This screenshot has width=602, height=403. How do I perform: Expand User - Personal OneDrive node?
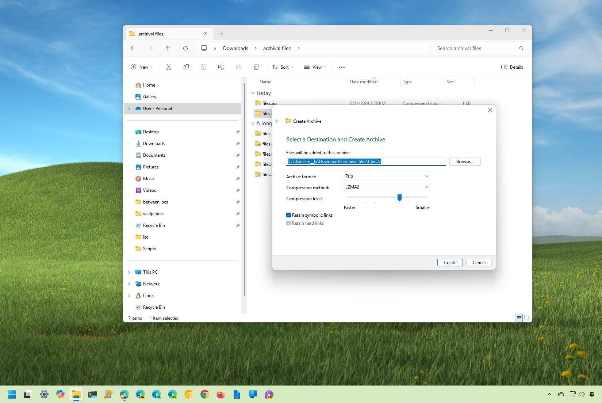[x=129, y=109]
